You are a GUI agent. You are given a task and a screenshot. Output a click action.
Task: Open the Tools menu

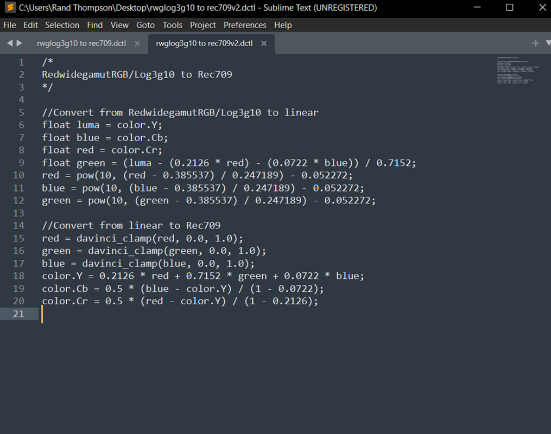point(172,25)
